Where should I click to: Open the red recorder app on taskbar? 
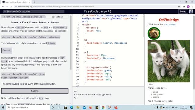click(116, 107)
